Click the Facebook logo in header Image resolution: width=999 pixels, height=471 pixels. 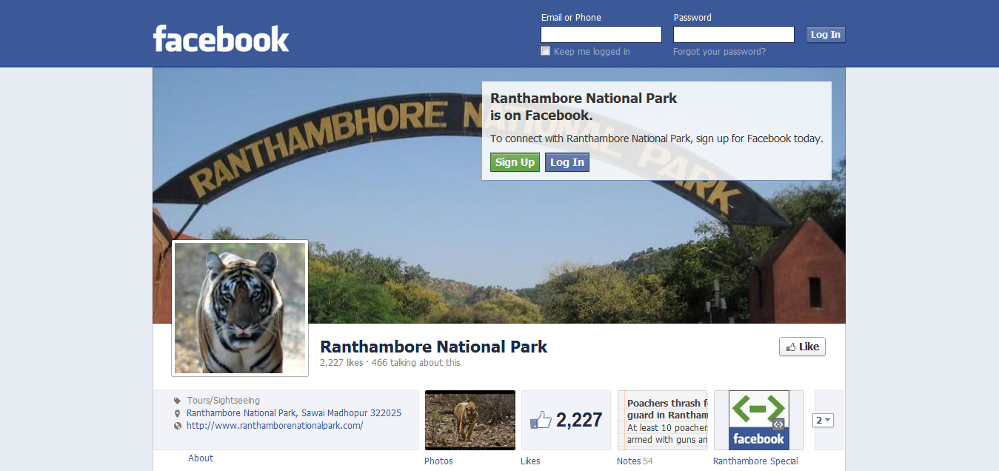pos(221,39)
